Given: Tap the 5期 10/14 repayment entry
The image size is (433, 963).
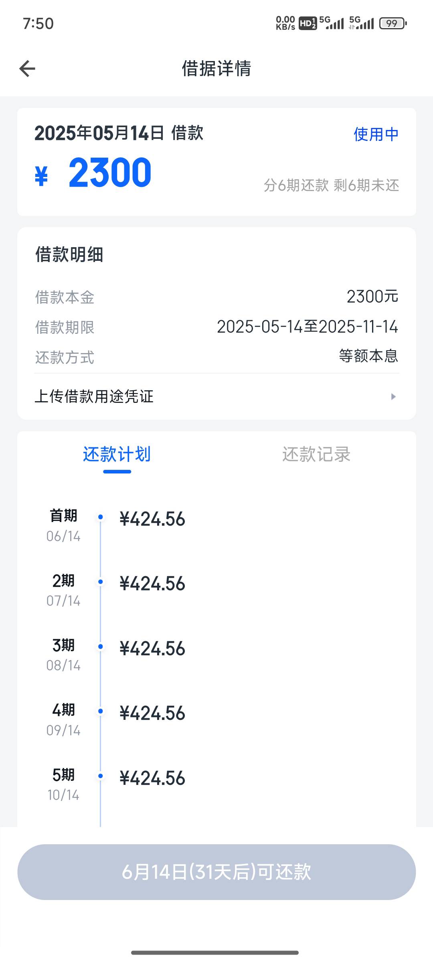Looking at the screenshot, I should pos(116,784).
